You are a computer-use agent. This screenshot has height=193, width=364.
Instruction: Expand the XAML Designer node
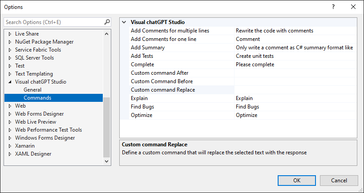click(x=10, y=154)
